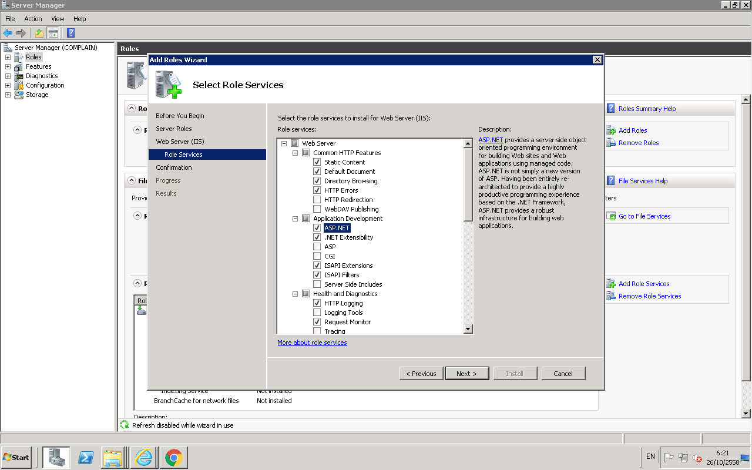Click the Forward navigation arrow in the toolbar
Image resolution: width=752 pixels, height=470 pixels.
(21, 33)
